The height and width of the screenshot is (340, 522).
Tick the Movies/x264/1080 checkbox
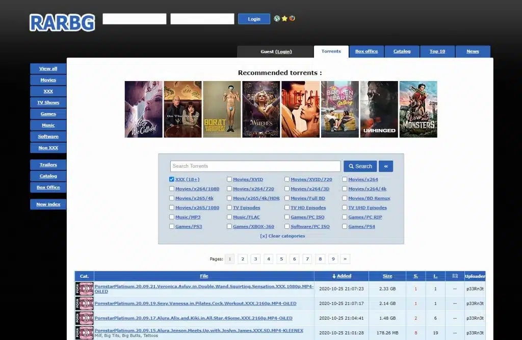coord(172,189)
